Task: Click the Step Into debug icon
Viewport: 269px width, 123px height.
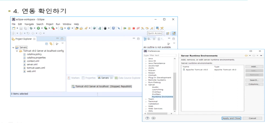Action: click(x=143, y=28)
